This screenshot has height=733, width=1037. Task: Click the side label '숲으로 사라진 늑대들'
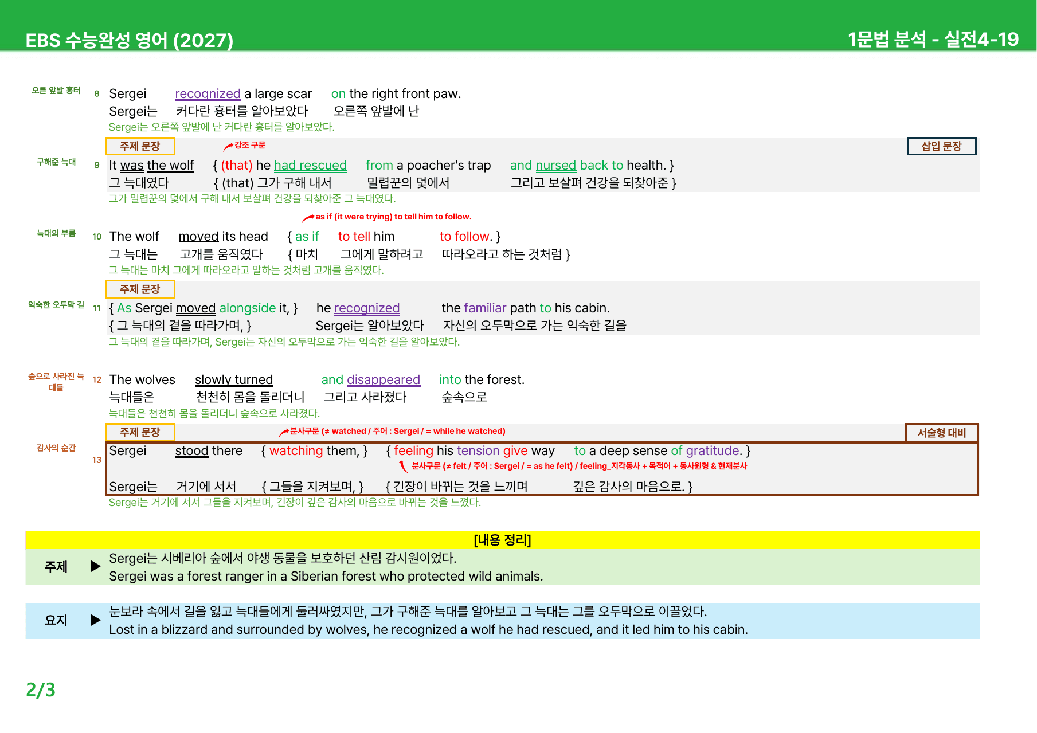point(56,382)
